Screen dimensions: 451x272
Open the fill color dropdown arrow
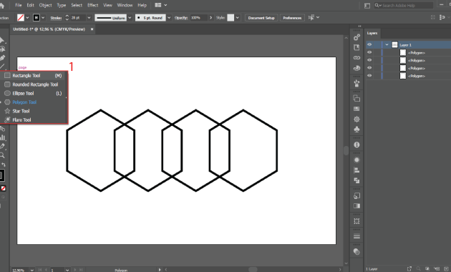[27, 18]
